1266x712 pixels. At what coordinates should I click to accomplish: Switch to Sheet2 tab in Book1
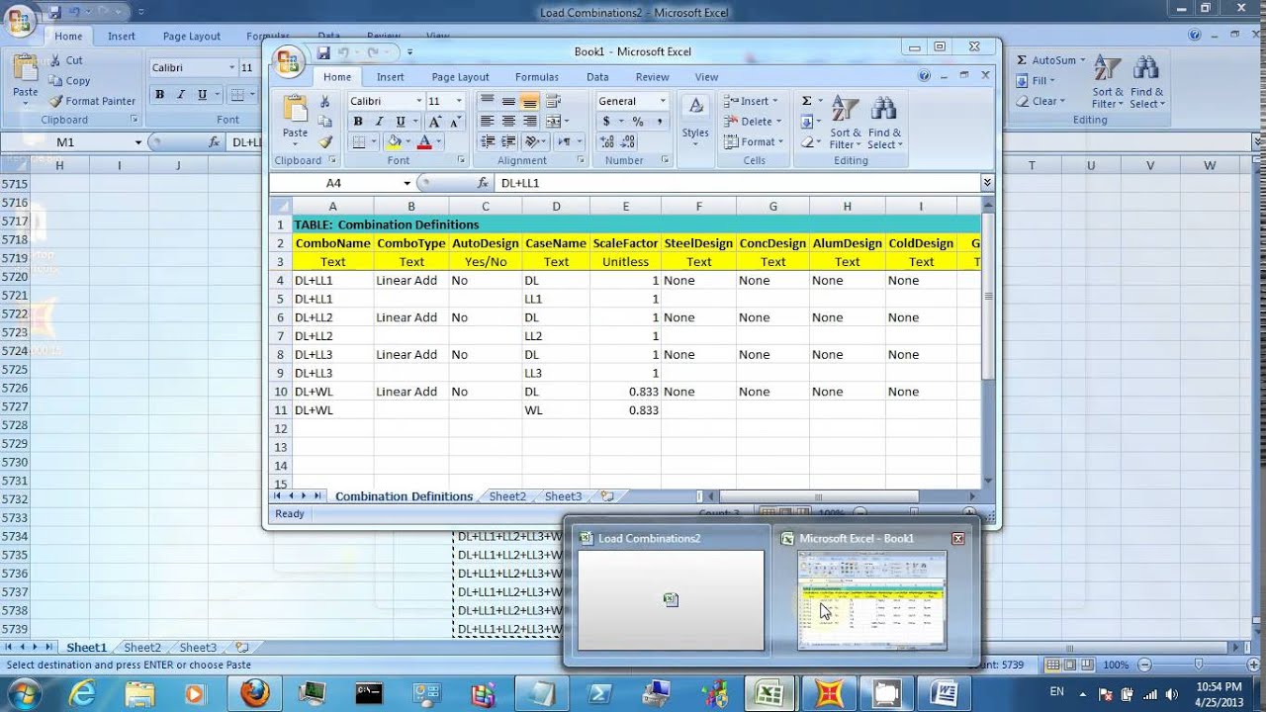pyautogui.click(x=507, y=496)
